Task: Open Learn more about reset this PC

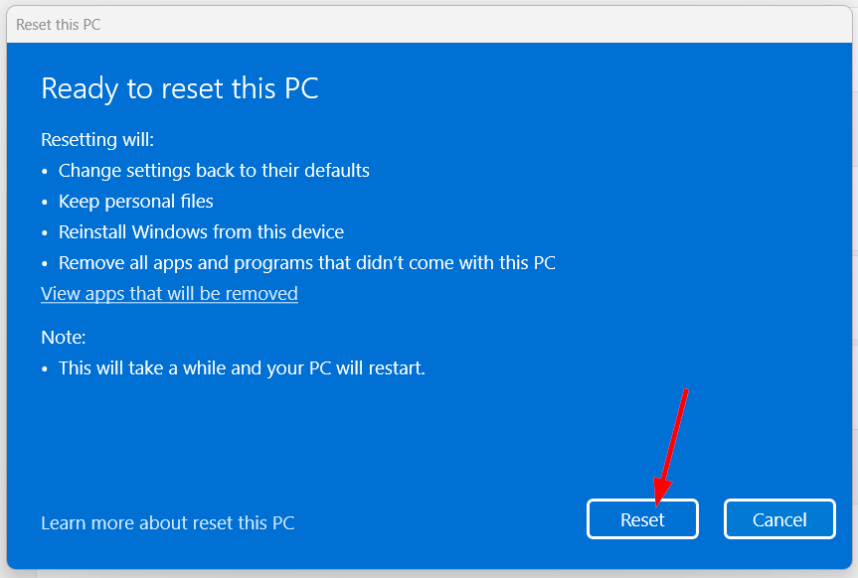Action: pyautogui.click(x=167, y=522)
